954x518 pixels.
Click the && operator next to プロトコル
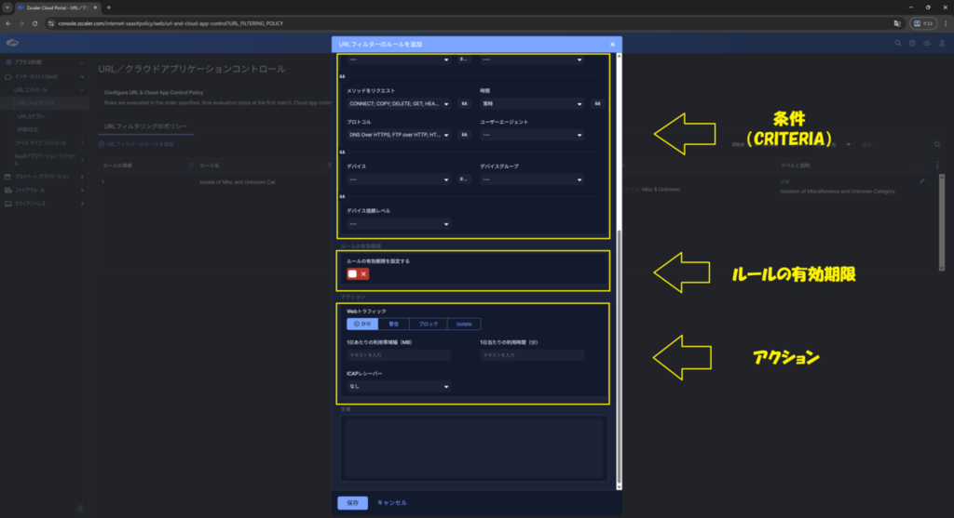coord(464,135)
